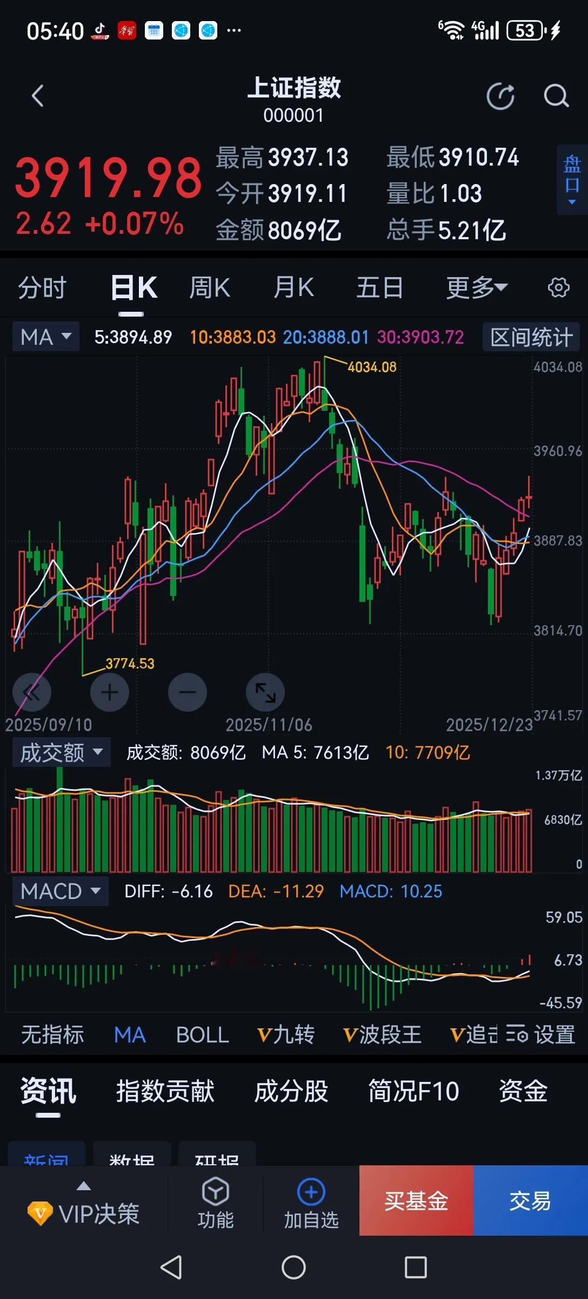The image size is (588, 1299).
Task: Open VIP决策 diamond icon
Action: 40,1214
